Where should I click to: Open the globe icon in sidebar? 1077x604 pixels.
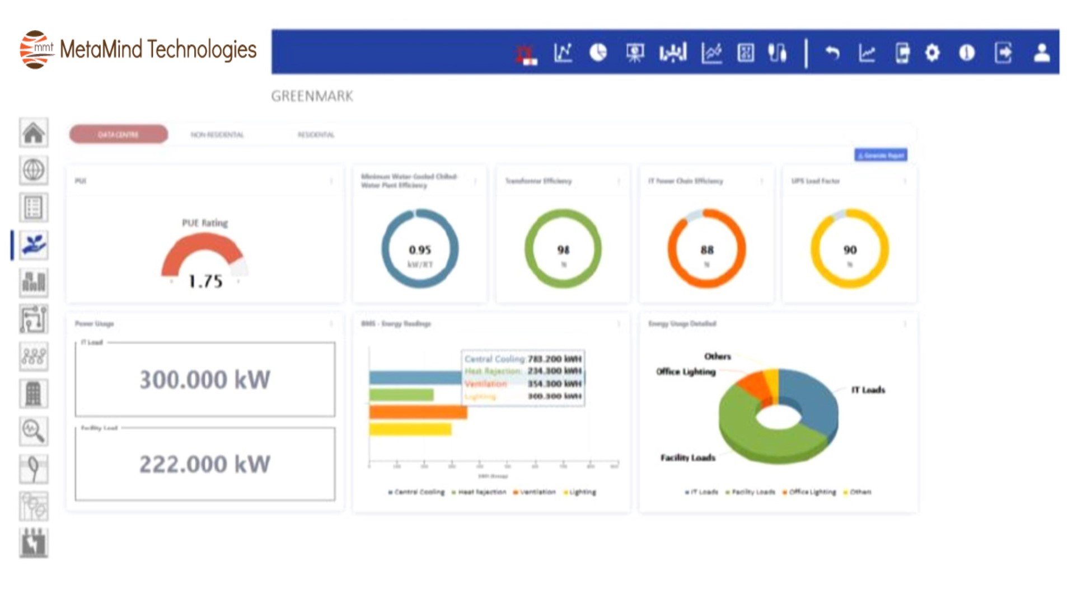coord(34,170)
